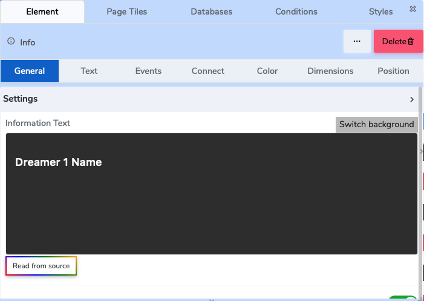Click the Dreamer 1 Name text area
424x301 pixels.
coord(211,194)
